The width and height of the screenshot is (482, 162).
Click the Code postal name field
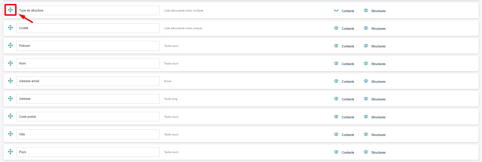pyautogui.click(x=88, y=117)
